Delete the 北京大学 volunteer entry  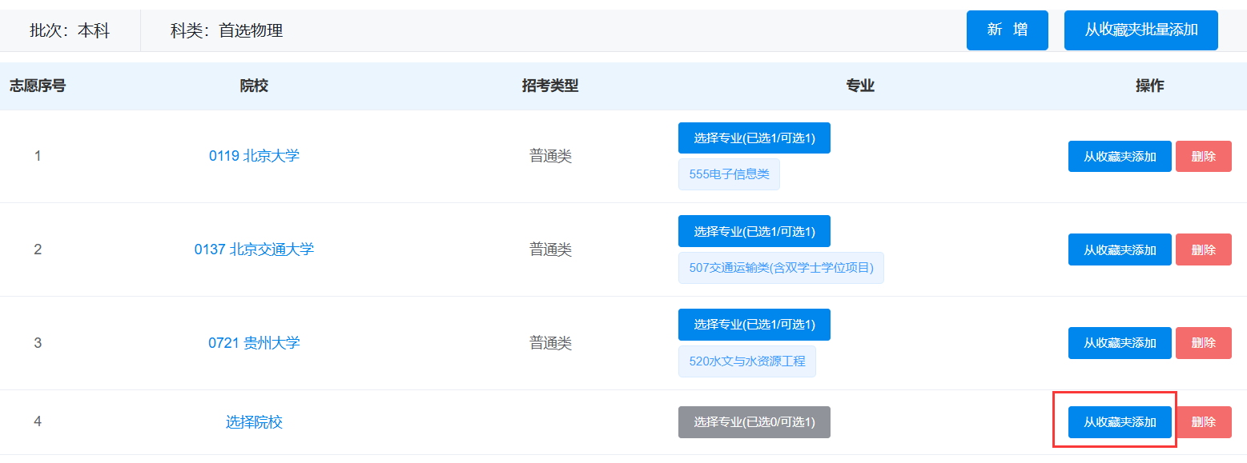(x=1204, y=157)
